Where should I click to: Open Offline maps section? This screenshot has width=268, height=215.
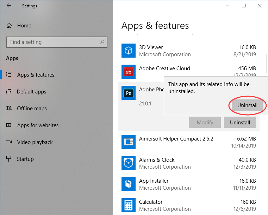[x=32, y=109]
